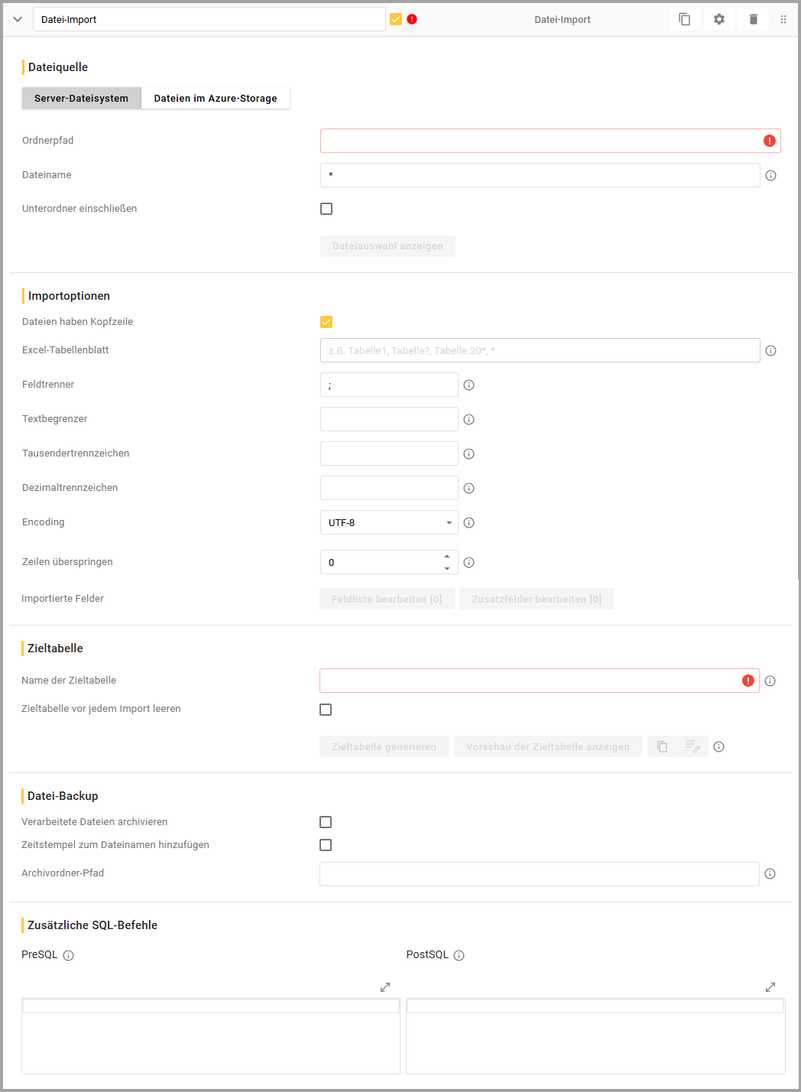The width and height of the screenshot is (801, 1092).
Task: Click the copy step icon in header
Action: [x=684, y=19]
